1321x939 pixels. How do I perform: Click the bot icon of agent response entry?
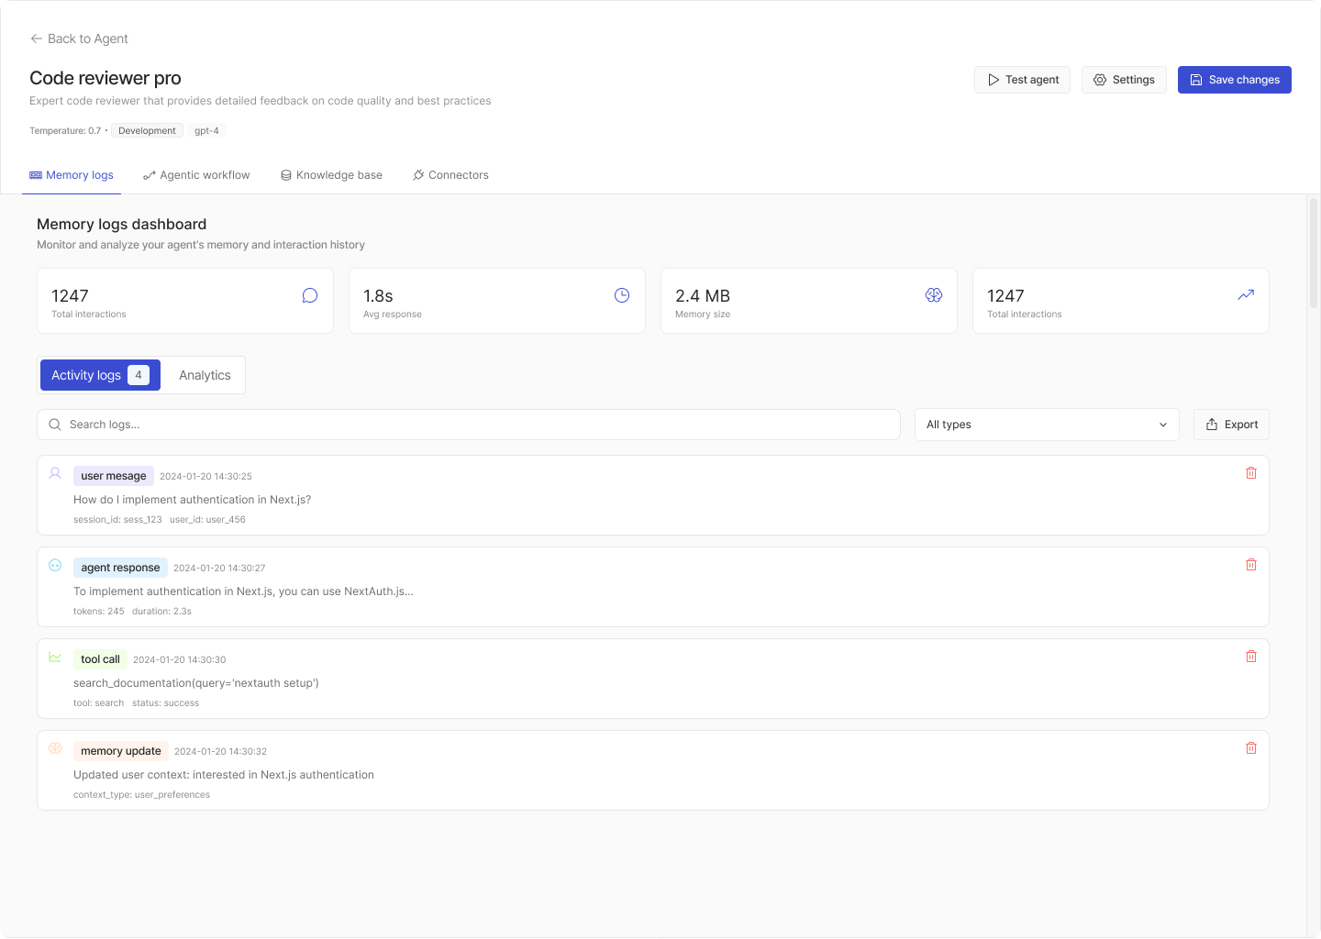pos(55,565)
